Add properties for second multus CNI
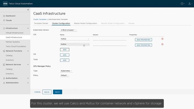This screenshot has width=194, height=109. [x=143, y=45]
